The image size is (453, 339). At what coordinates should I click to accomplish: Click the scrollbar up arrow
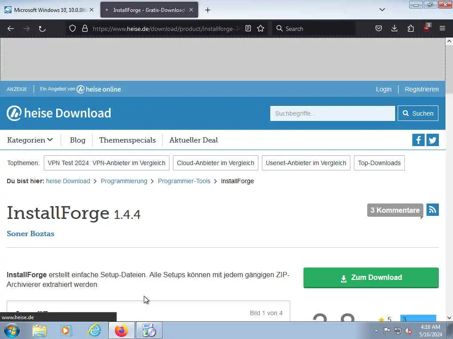pos(449,41)
